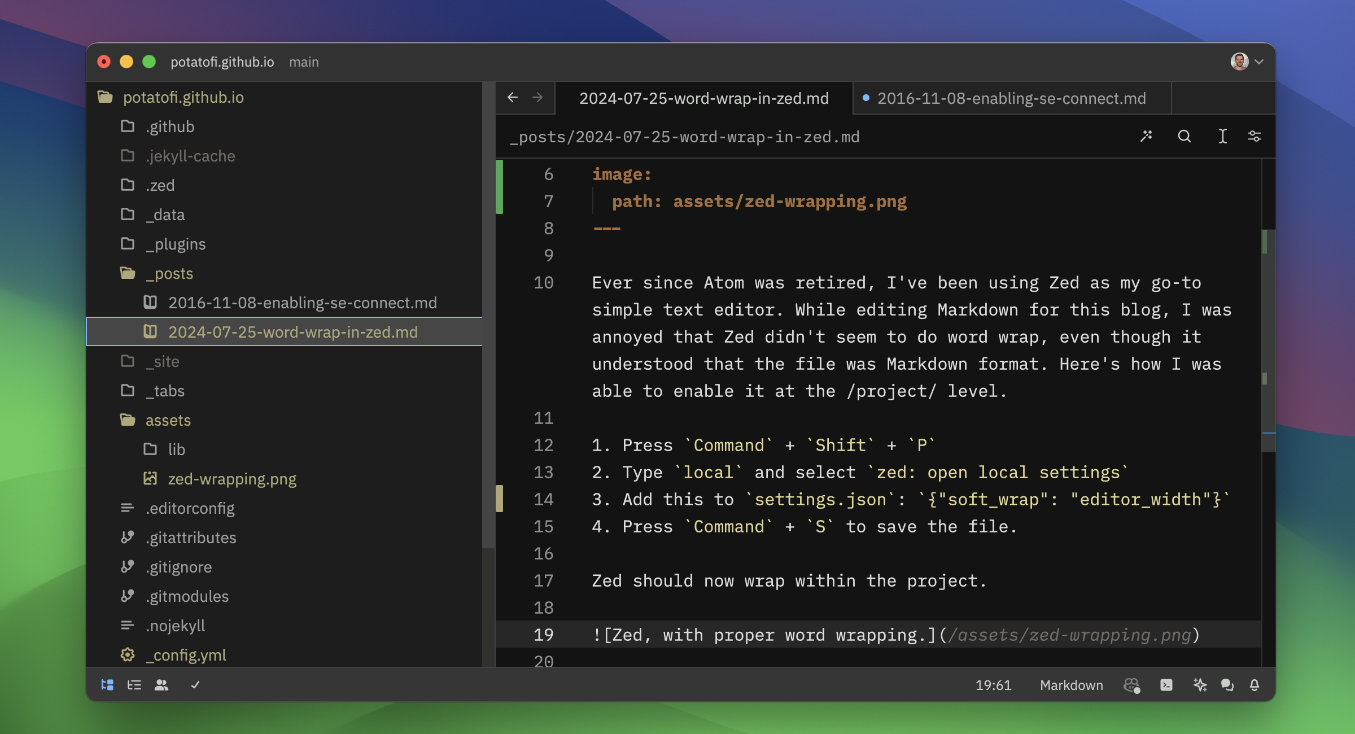Click the text 'Zed should now wrap within the project.'
This screenshot has width=1355, height=734.
(x=789, y=580)
